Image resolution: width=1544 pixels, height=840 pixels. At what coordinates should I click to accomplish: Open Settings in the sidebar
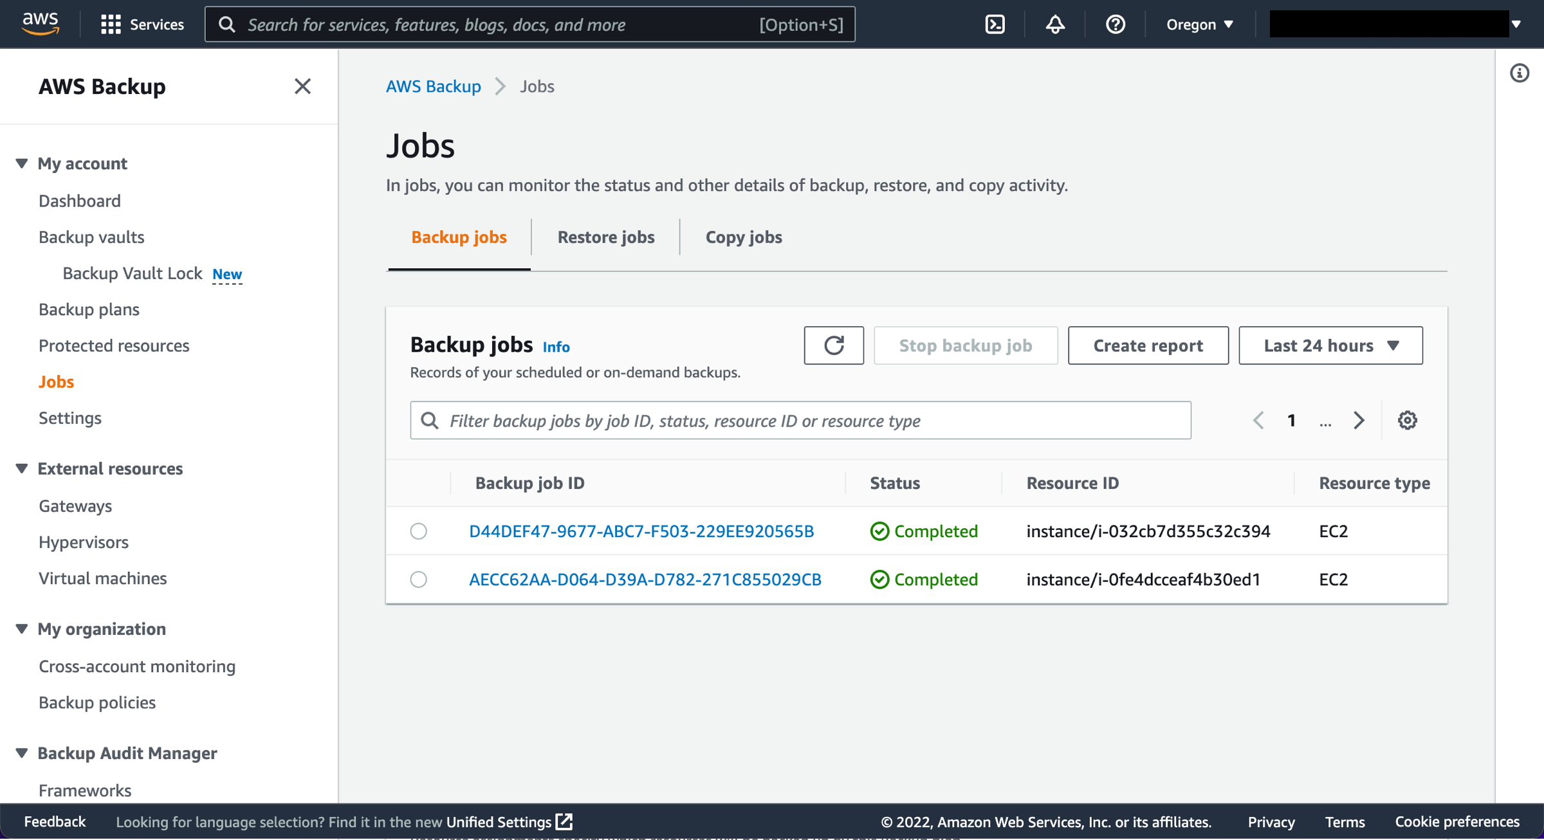70,417
